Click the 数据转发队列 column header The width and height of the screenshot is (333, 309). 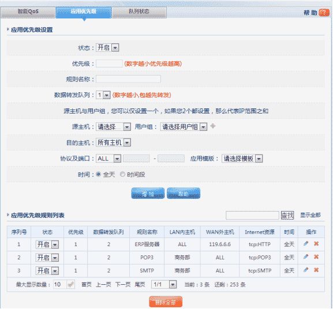(108, 232)
